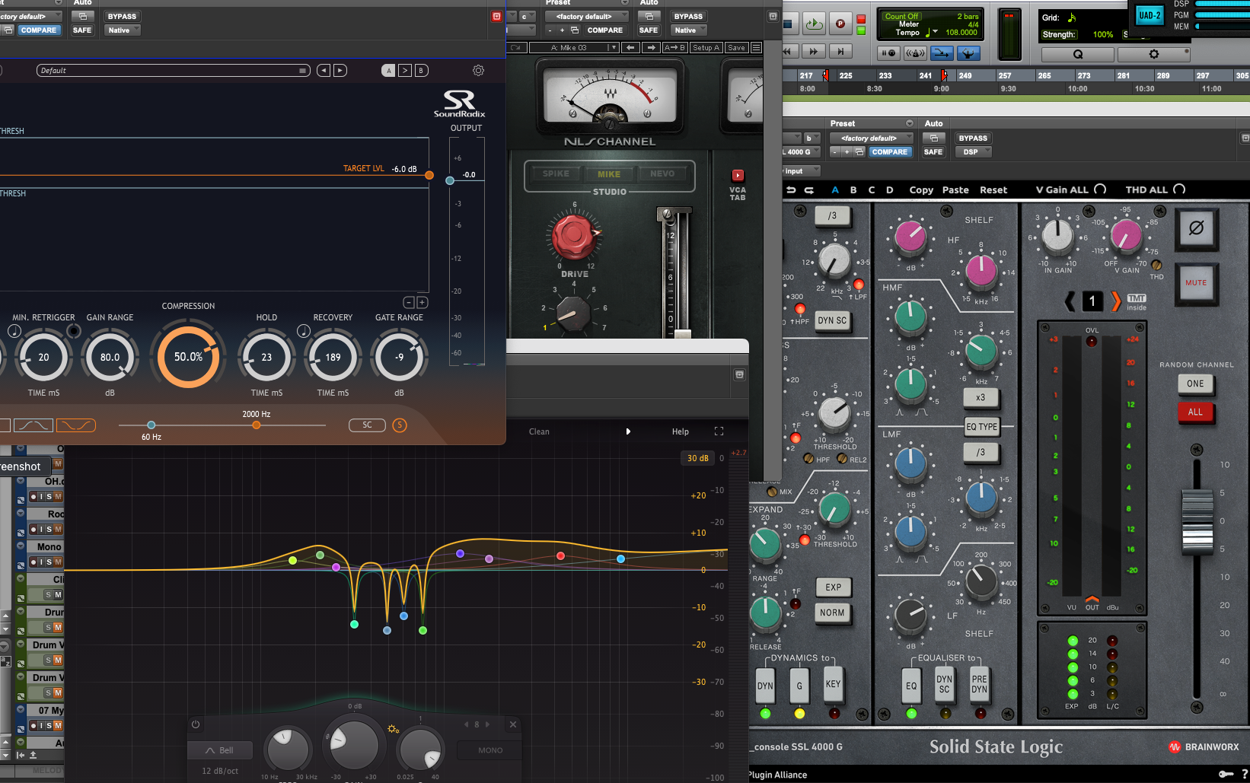Click the orange S solo sidechain icon

(400, 425)
